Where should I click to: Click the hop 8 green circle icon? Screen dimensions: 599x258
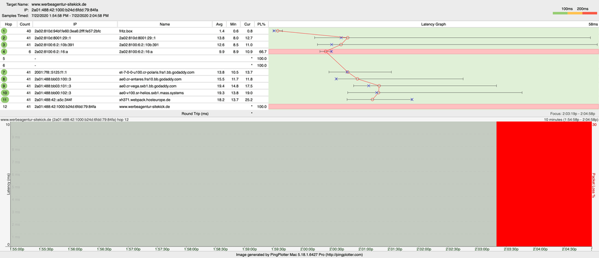coord(4,79)
